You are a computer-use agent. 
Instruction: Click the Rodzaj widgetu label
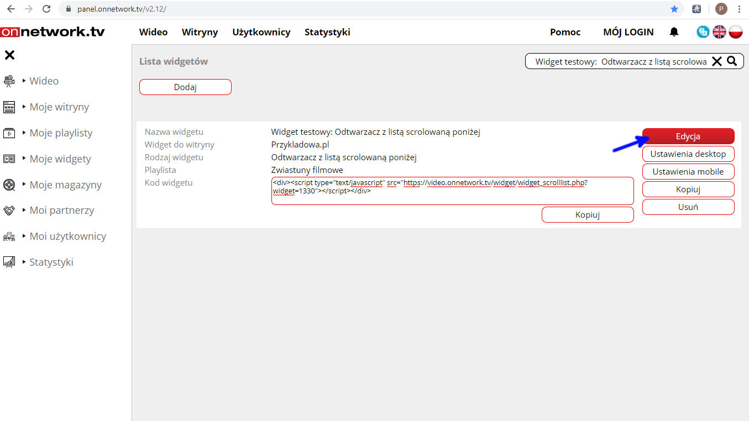[174, 157]
